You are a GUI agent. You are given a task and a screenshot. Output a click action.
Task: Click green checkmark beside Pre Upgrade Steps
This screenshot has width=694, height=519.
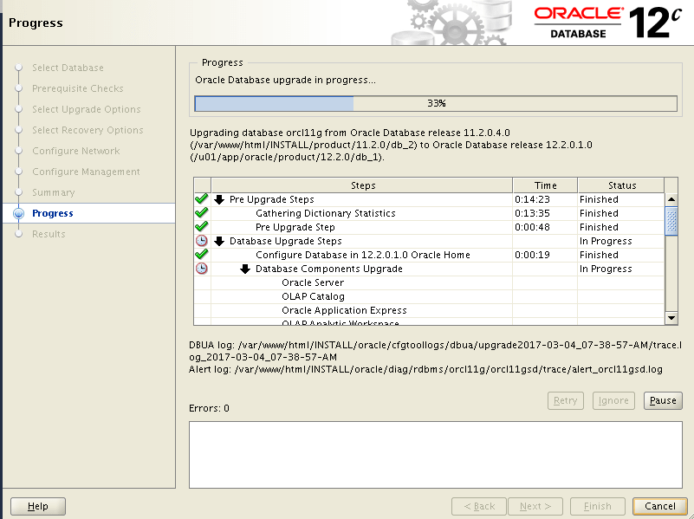coord(201,199)
